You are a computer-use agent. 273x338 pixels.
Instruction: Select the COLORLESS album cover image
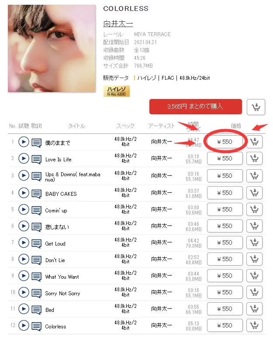(x=52, y=48)
